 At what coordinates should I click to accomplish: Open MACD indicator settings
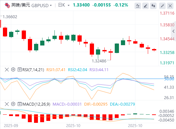13,104
